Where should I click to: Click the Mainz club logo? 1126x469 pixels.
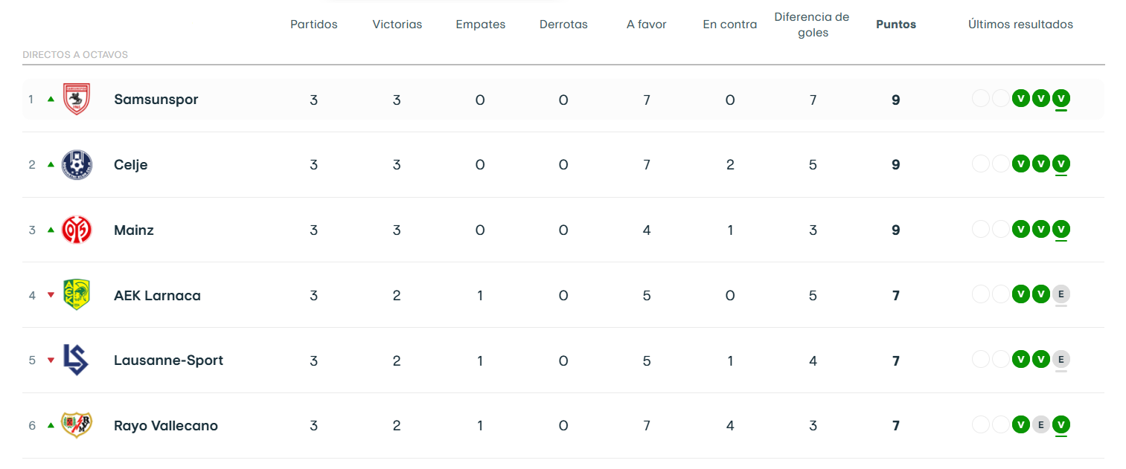click(76, 230)
